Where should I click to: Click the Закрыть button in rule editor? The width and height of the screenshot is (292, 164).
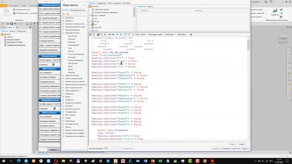245,149
